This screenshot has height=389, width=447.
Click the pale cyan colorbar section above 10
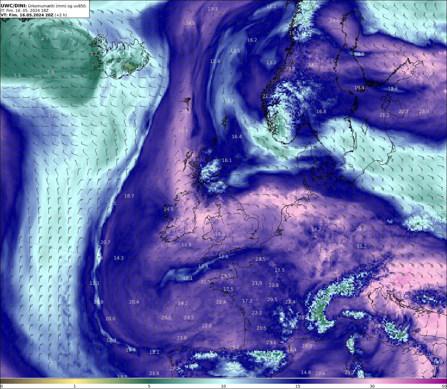click(223, 381)
